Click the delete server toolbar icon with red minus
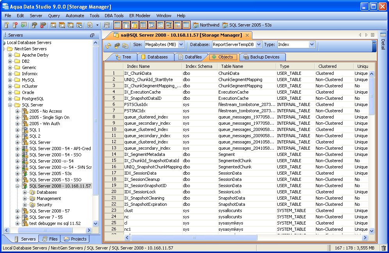Image resolution: width=389 pixels, height=253 pixels. coord(15,25)
